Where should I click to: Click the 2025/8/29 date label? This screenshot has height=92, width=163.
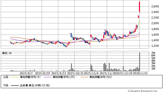(42, 73)
